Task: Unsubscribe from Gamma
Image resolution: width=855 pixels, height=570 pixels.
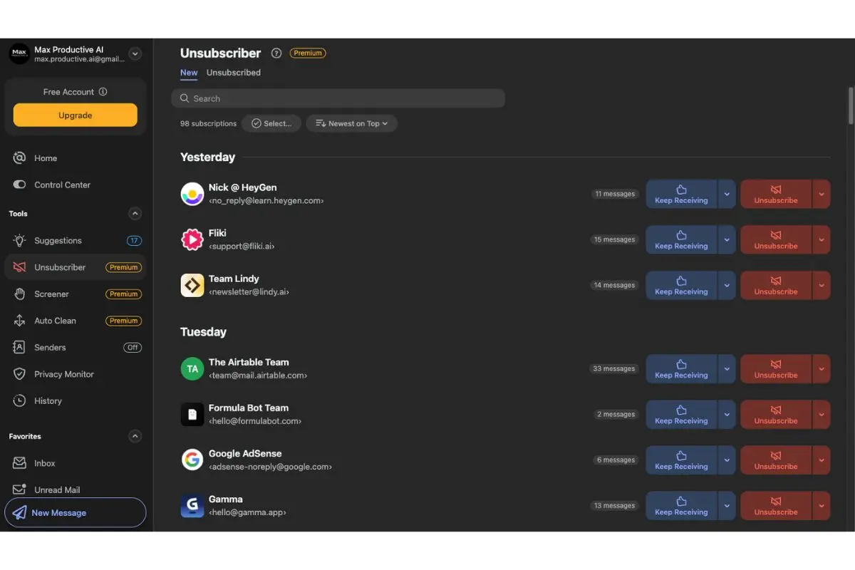Action: tap(776, 505)
